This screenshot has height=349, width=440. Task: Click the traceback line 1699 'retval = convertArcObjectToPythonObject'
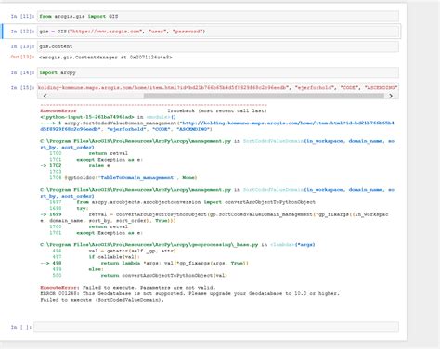tap(214, 214)
